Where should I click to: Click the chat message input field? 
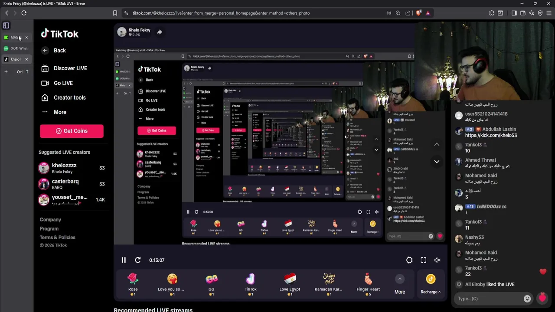point(488,299)
